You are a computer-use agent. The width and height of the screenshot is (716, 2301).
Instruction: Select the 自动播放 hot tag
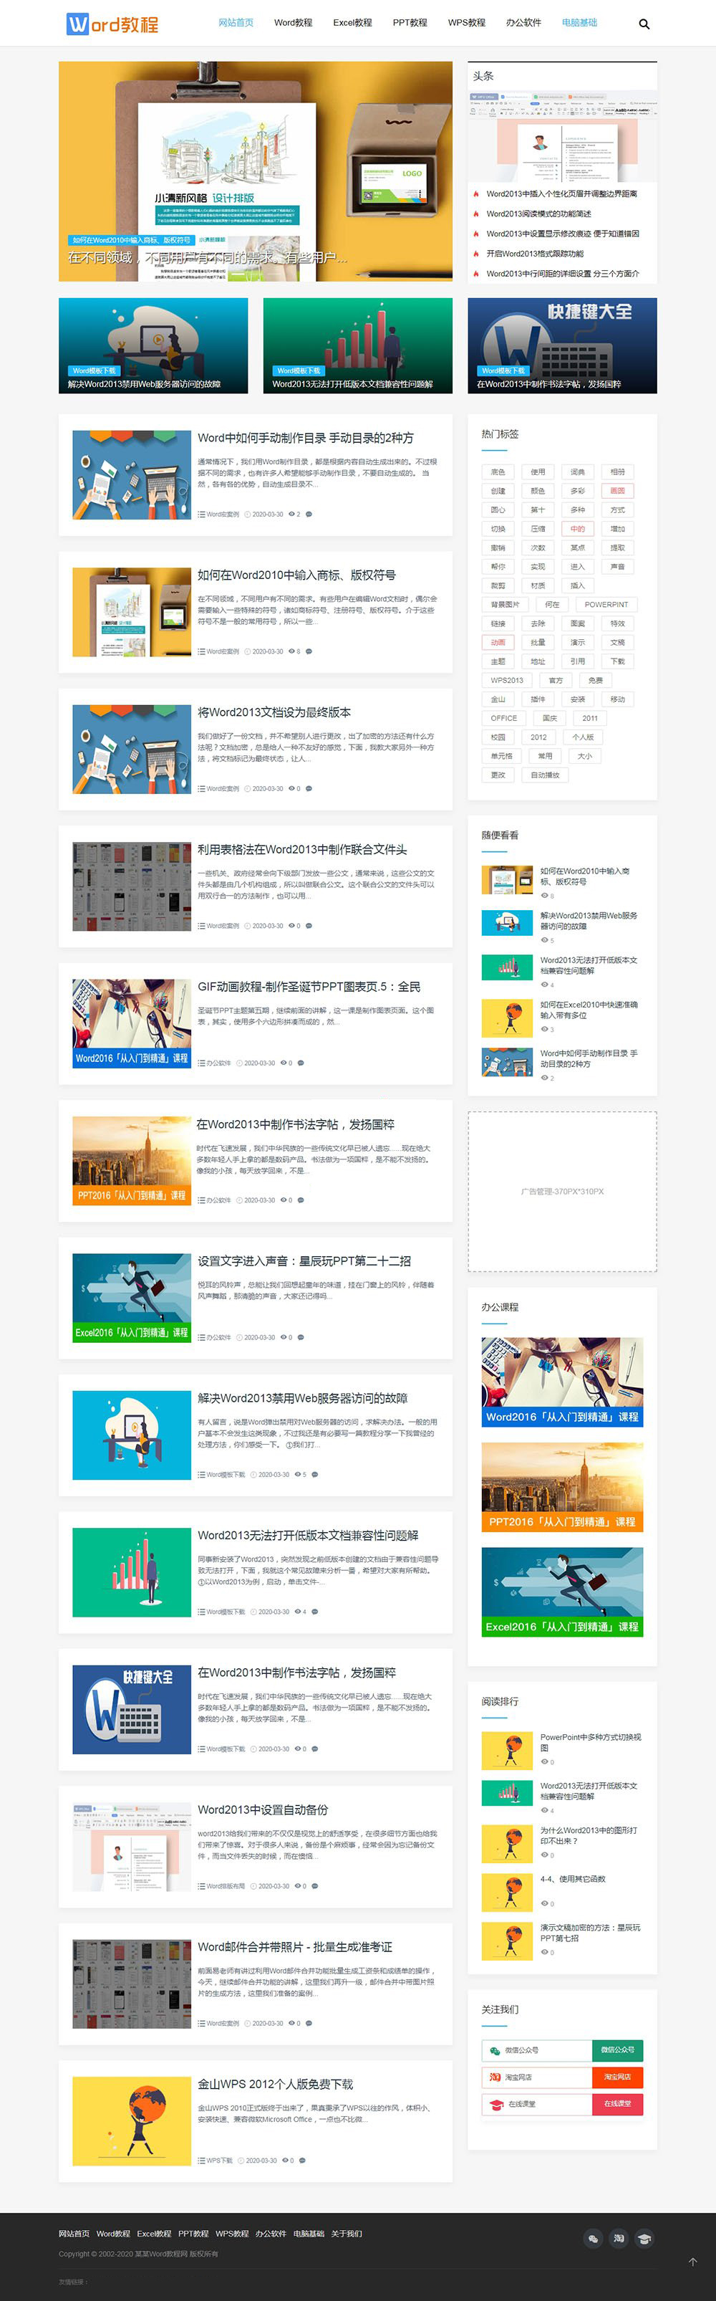click(546, 775)
